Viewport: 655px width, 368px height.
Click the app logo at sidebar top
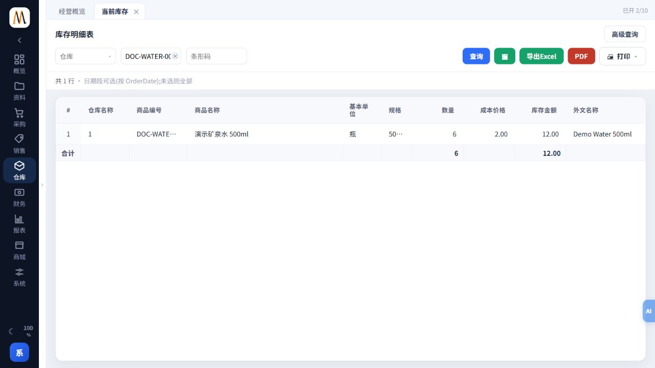coord(19,17)
